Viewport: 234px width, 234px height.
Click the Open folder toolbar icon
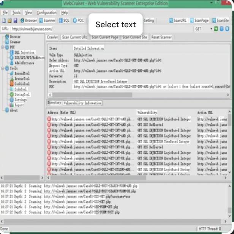[x=10, y=20]
